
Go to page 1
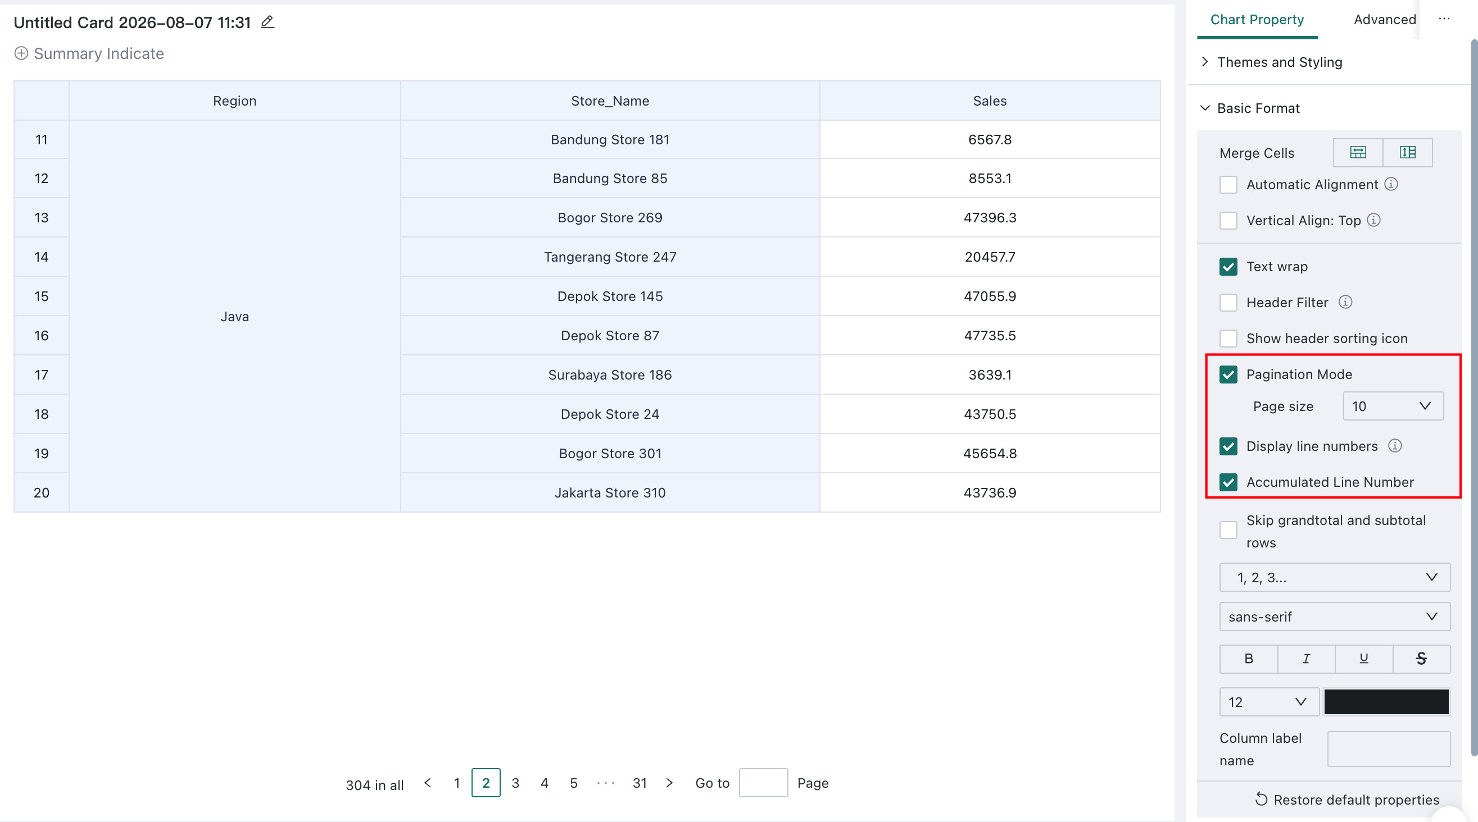tap(457, 783)
